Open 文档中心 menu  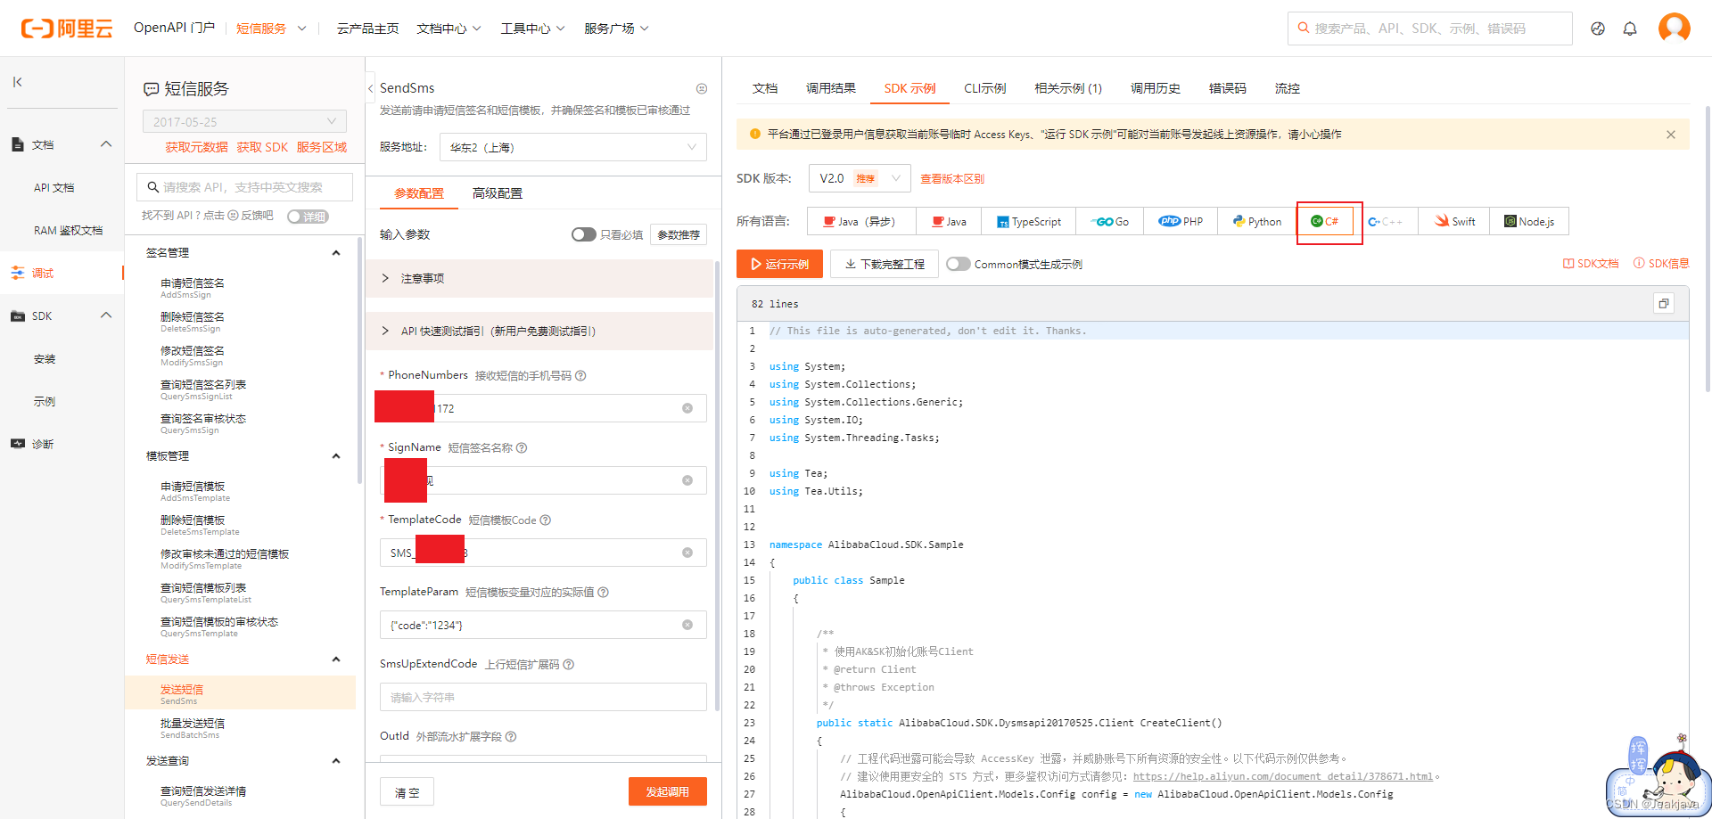[449, 29]
